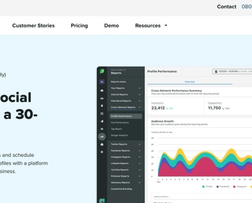Expand the LinkedIn Reports chevron
Image resolution: width=252 pixels, height=203 pixels.
point(139,163)
